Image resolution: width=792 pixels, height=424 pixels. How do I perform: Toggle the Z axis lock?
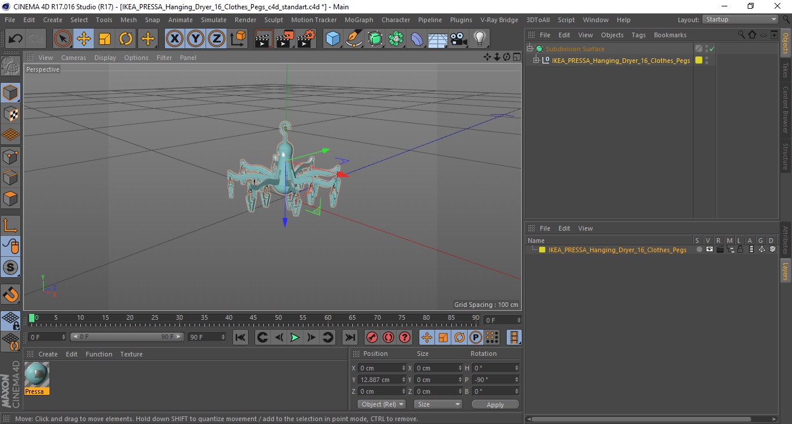[x=217, y=39]
